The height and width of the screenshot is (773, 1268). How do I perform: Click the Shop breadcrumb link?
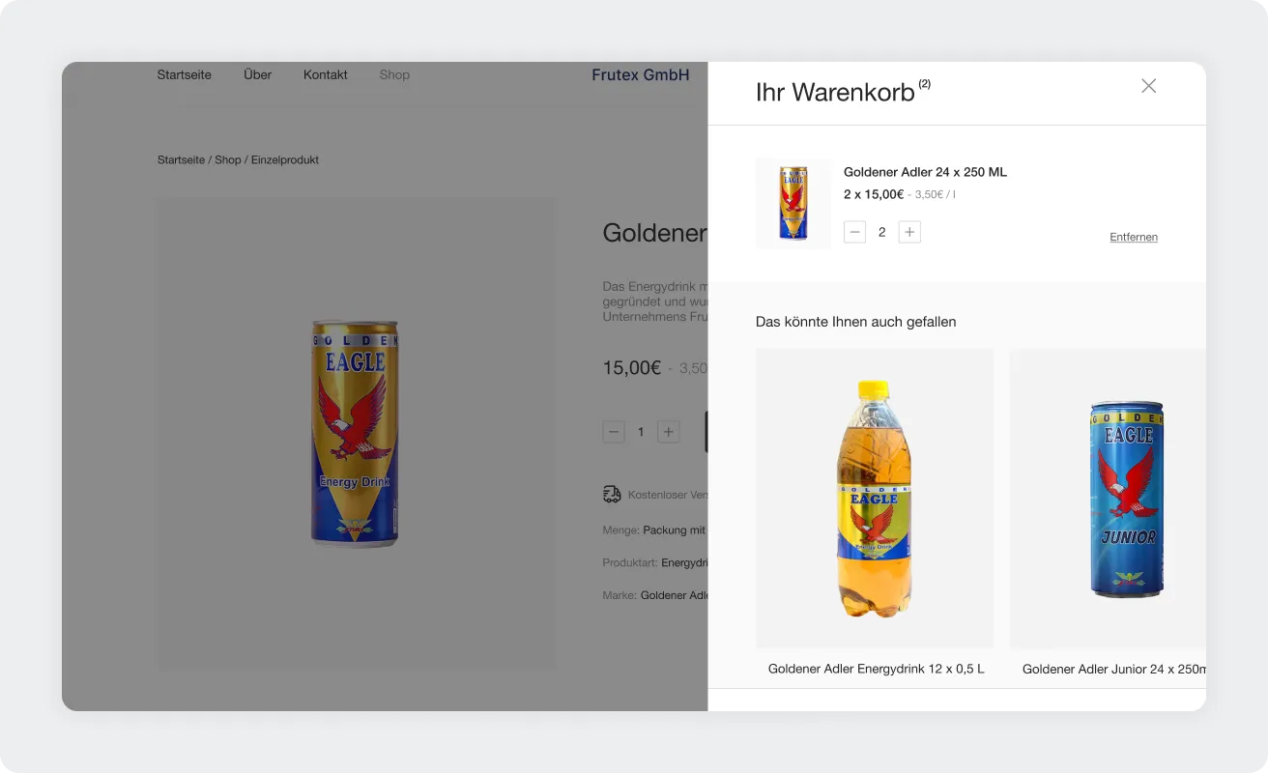click(x=228, y=159)
